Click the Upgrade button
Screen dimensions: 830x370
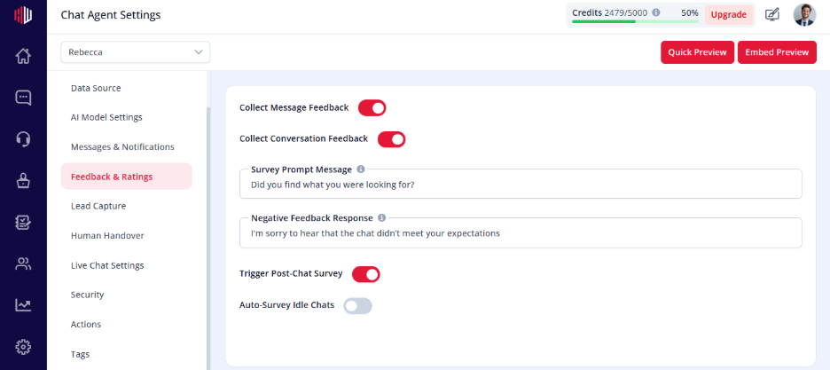729,15
